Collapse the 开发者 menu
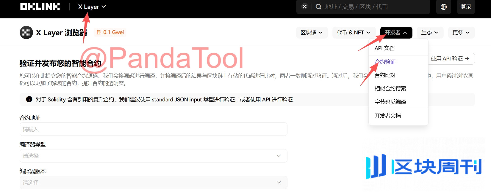The image size is (491, 196). click(x=396, y=33)
